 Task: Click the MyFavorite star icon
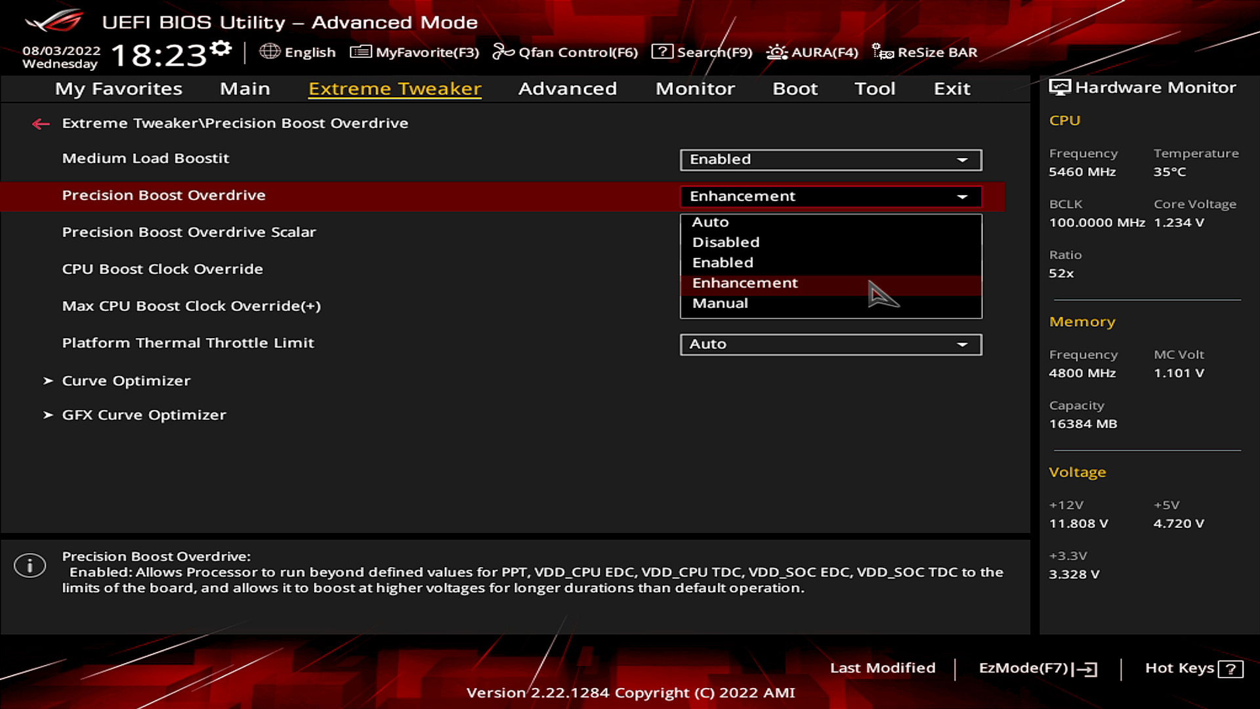point(358,52)
